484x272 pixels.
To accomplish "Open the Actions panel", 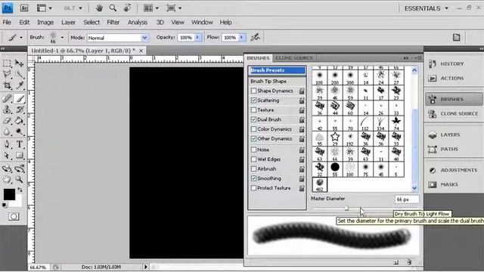I will point(453,79).
